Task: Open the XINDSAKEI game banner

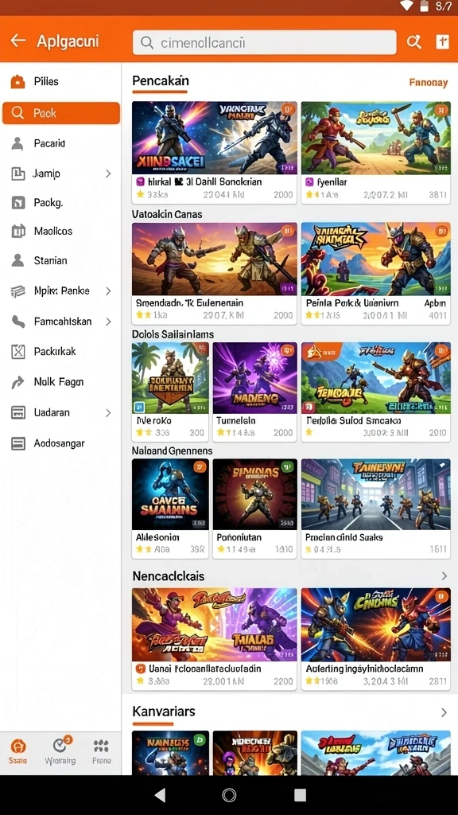Action: point(215,138)
